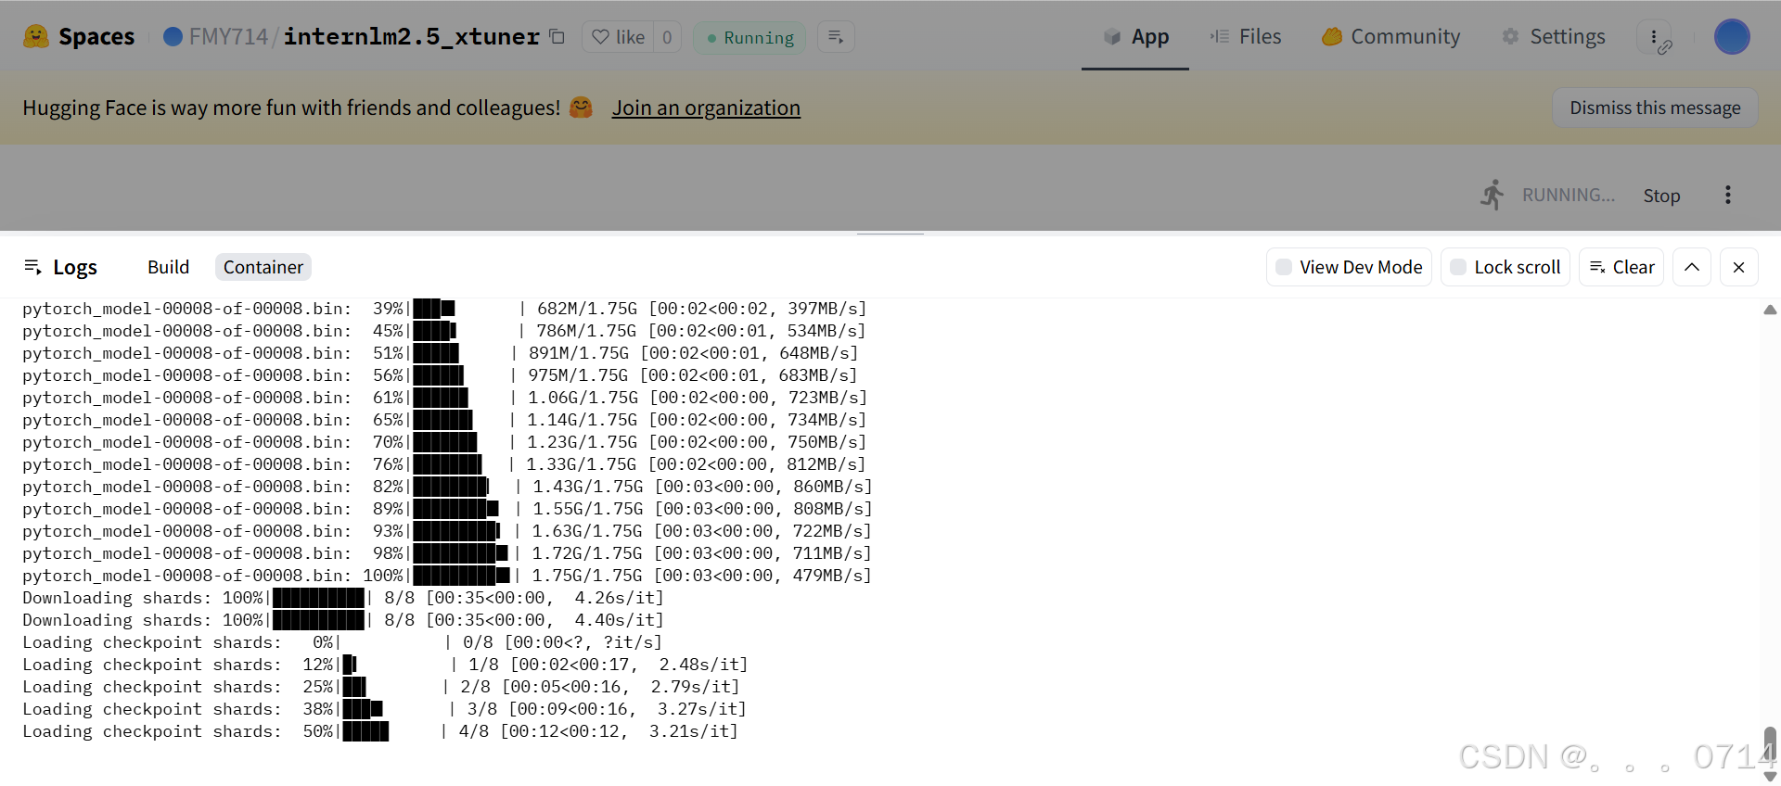The image size is (1781, 786).
Task: Dismiss this message banner
Action: click(1655, 108)
